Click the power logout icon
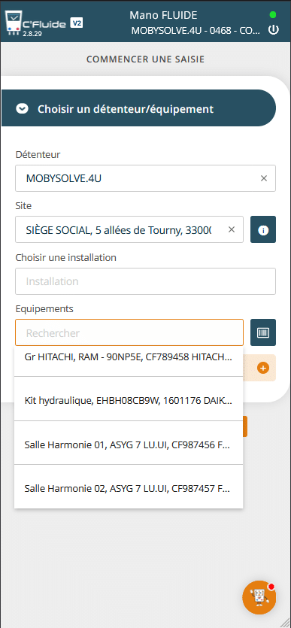Screen dimensions: 291x628 click(273, 30)
